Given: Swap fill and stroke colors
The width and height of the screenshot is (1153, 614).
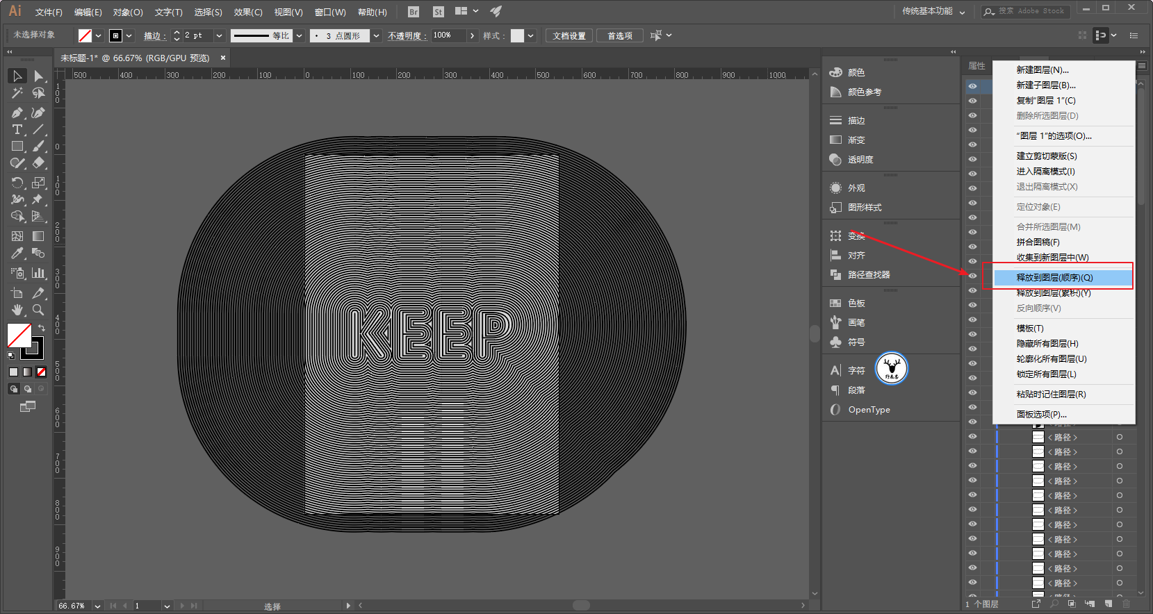Looking at the screenshot, I should [42, 327].
